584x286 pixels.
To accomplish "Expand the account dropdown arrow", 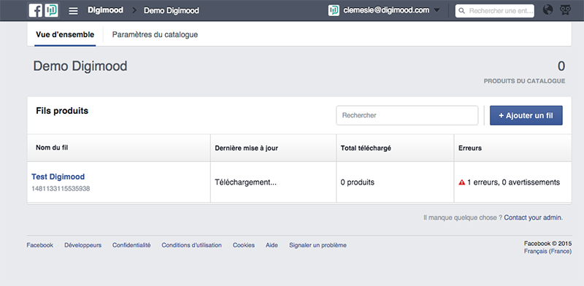I will click(437, 10).
